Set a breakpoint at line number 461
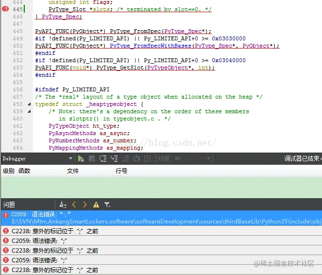The width and height of the screenshot is (322, 275). click(17, 126)
